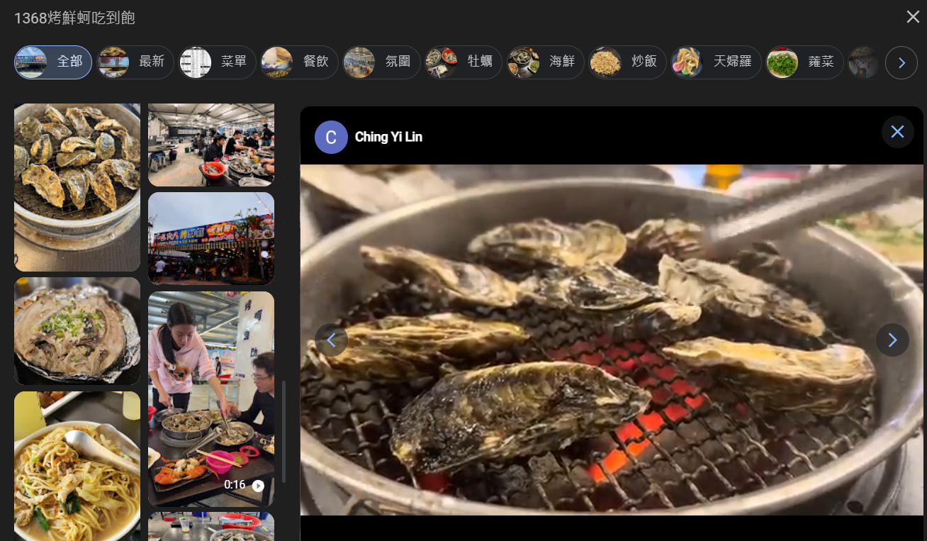
Task: Filter photos by 炒飯
Action: coord(627,62)
